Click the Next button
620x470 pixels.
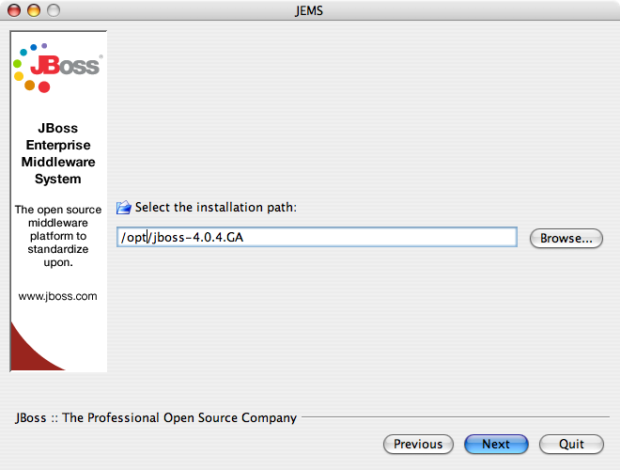[496, 444]
